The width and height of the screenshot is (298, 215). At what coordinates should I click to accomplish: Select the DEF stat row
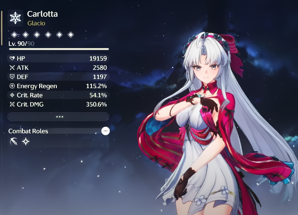coord(58,77)
